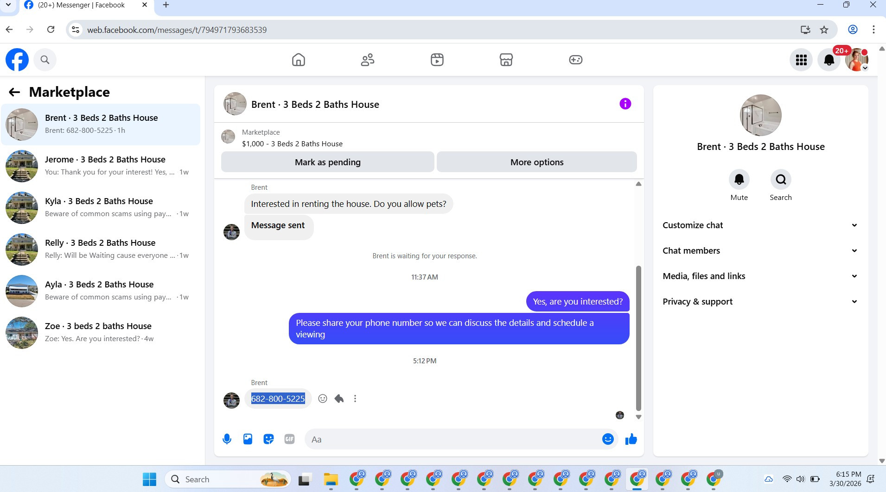Click More options button
This screenshot has width=886, height=492.
(537, 162)
